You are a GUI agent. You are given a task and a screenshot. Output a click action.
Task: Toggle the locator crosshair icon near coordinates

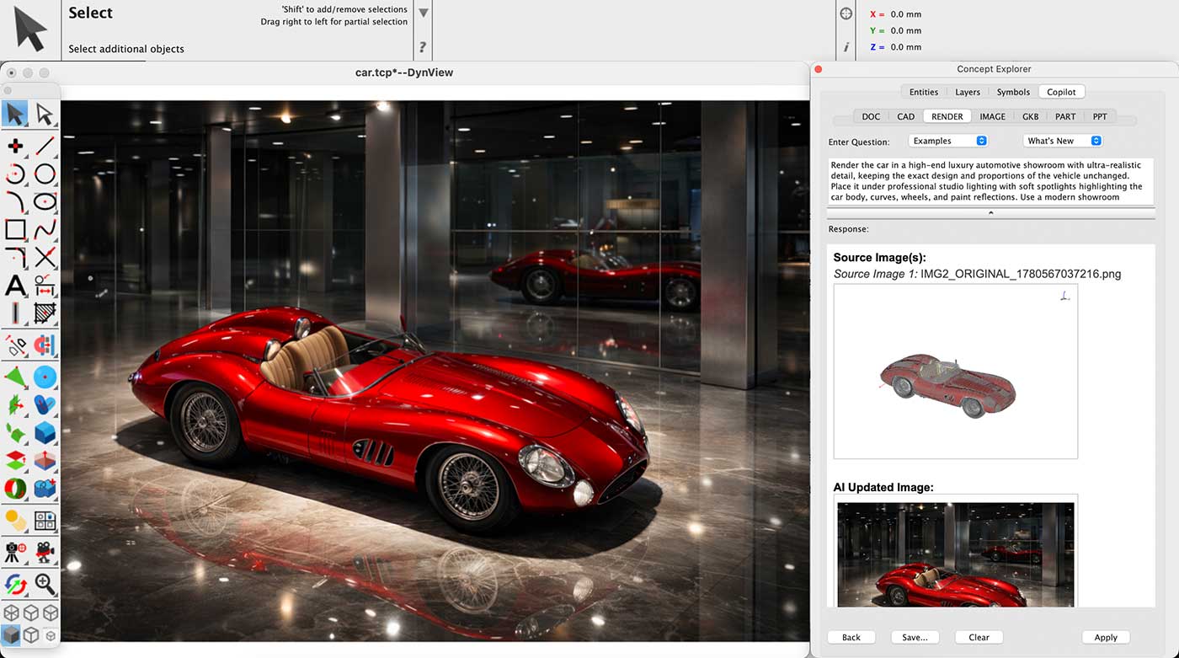click(x=846, y=14)
